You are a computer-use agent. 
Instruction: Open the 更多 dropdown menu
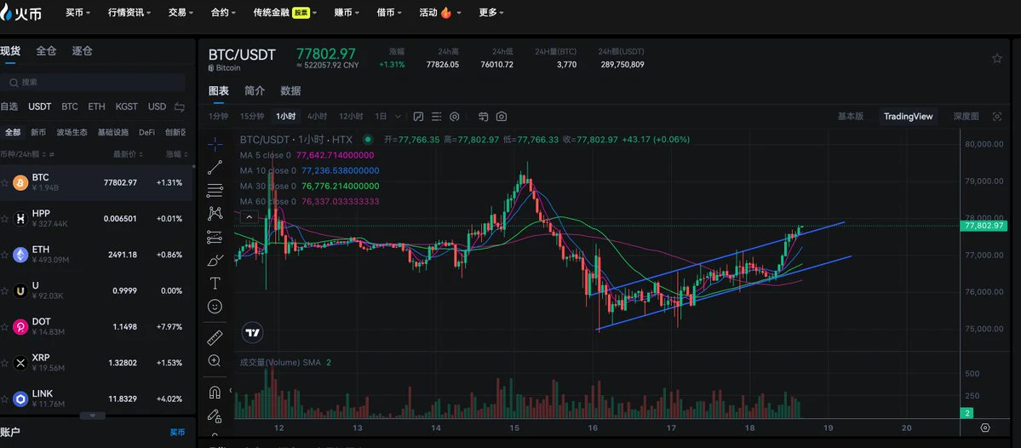click(491, 13)
